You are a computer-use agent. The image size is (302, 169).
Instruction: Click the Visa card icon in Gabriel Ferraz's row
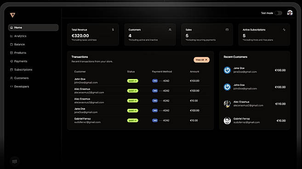(x=155, y=120)
